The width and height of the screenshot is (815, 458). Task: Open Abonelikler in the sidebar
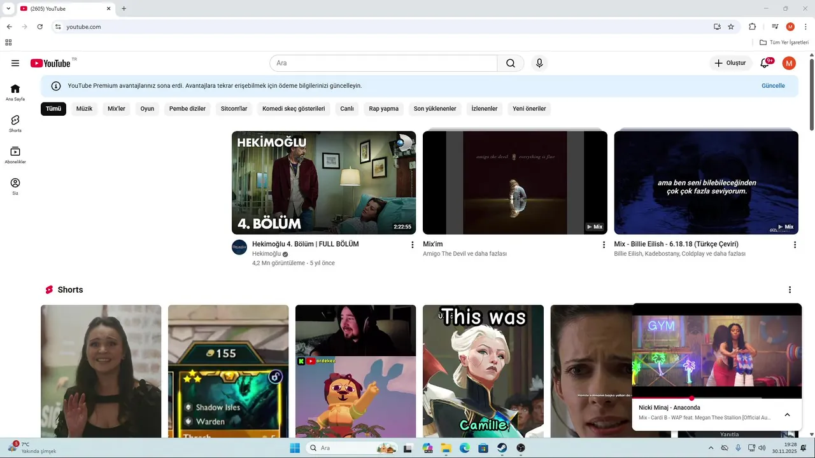pyautogui.click(x=15, y=155)
